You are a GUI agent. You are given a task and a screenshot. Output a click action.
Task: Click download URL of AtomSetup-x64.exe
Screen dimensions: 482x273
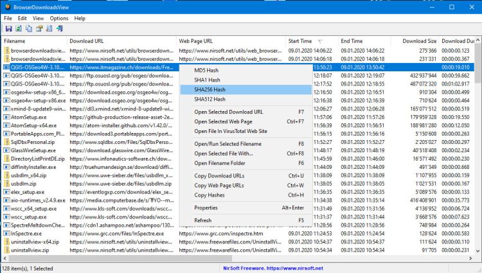click(121, 125)
